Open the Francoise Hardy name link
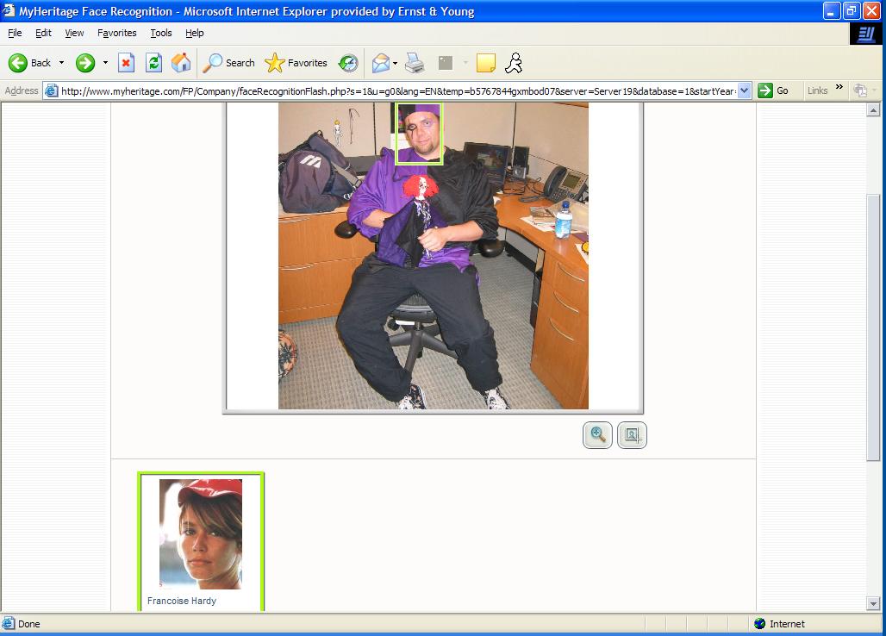This screenshot has width=886, height=636. tap(182, 601)
